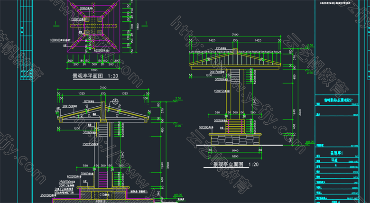The image size is (370, 203).
Task: Click the '60X200' label in the plan view
Action: [102, 50]
